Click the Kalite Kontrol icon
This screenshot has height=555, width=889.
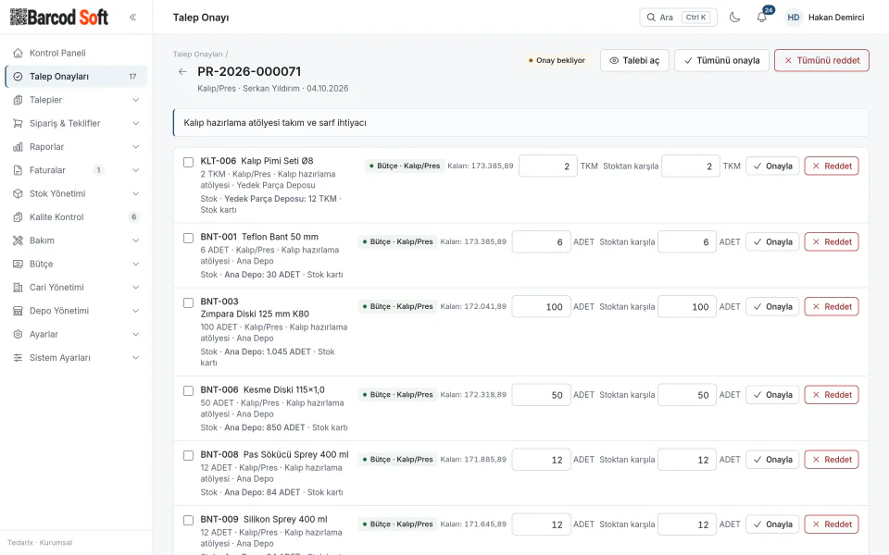pos(19,217)
